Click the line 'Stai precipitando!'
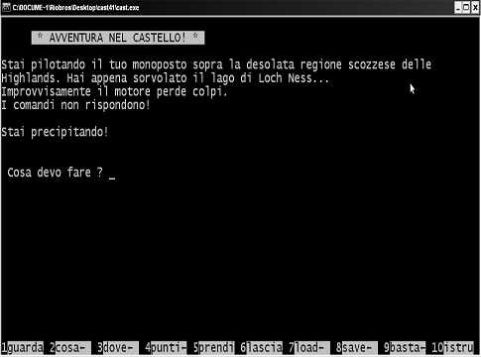This screenshot has width=481, height=357. tap(55, 132)
